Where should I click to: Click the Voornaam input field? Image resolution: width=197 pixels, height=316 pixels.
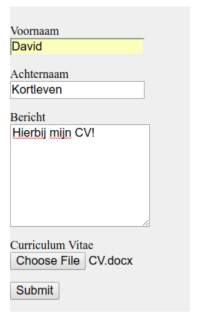(77, 47)
